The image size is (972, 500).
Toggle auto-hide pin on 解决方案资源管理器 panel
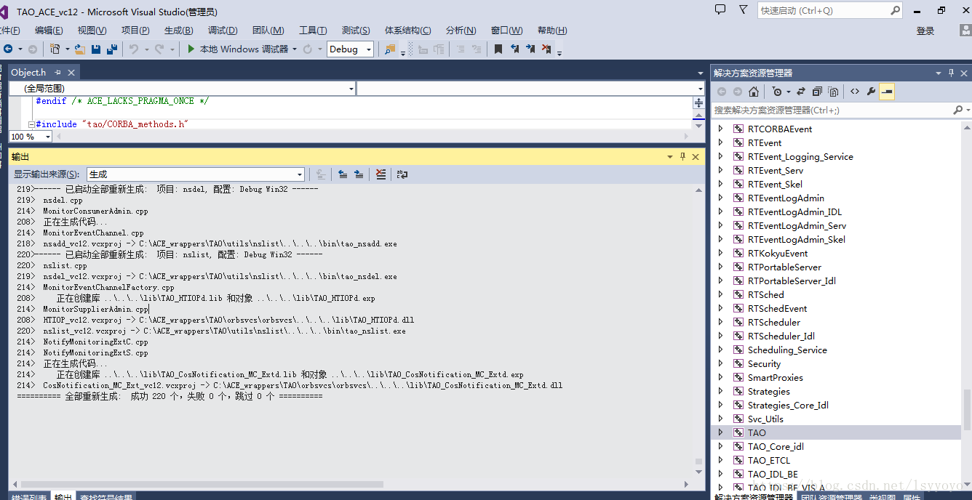[951, 73]
